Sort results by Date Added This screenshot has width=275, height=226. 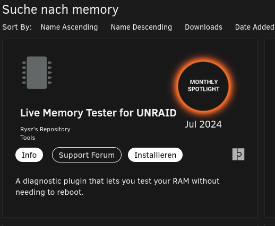tap(255, 27)
